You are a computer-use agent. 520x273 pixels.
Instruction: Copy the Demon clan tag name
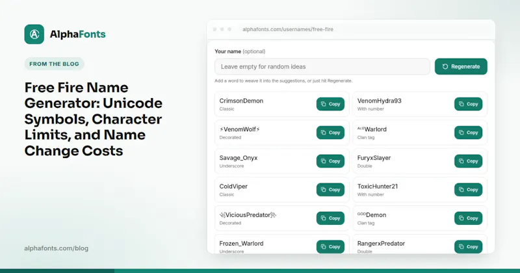tap(468, 218)
